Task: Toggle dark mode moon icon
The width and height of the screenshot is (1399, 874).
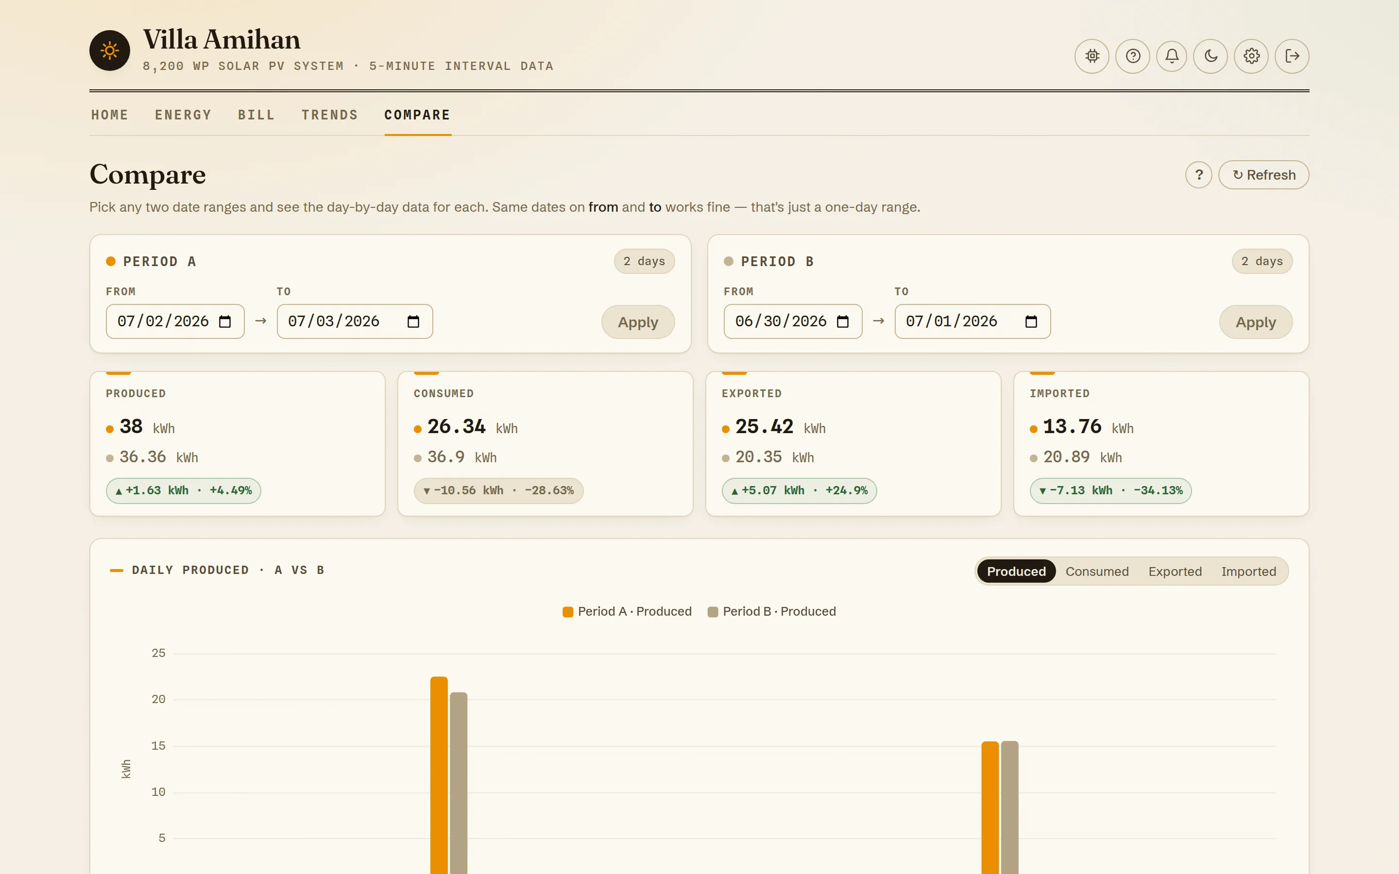Action: pos(1211,56)
